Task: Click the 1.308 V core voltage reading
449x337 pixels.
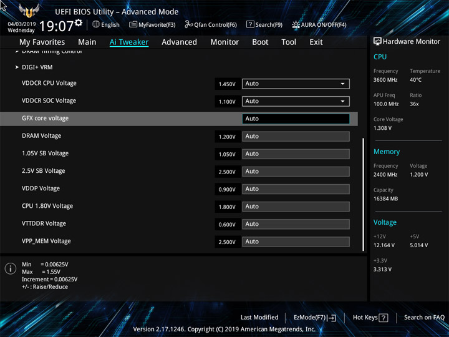Action: pyautogui.click(x=382, y=128)
